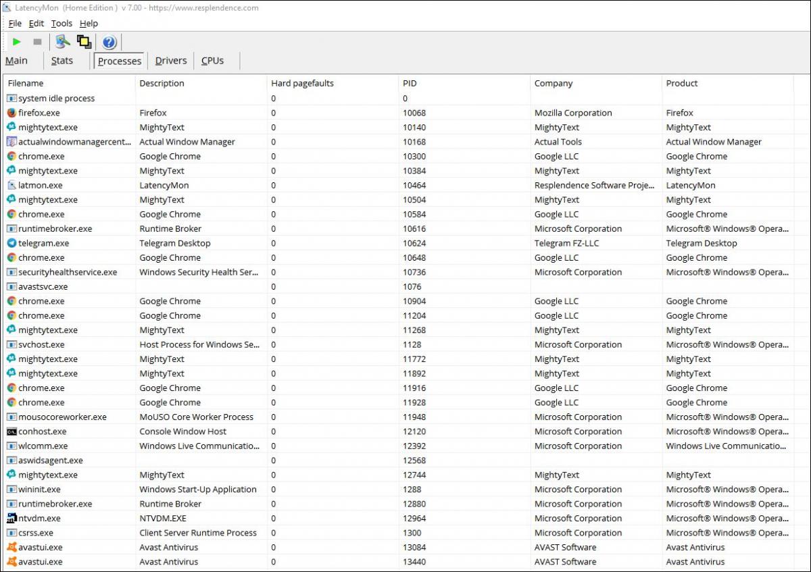
Task: Click the icon beside system idle process
Action: point(11,99)
